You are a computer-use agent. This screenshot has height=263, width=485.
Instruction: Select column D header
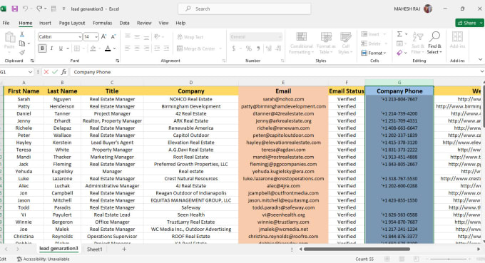191,83
